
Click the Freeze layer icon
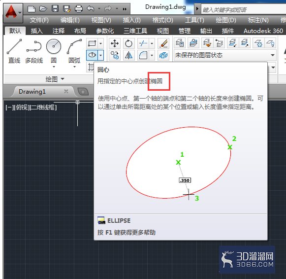(258, 43)
